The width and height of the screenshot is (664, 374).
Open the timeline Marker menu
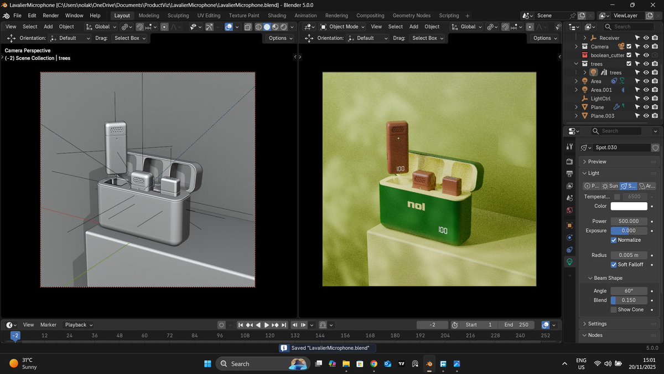point(48,325)
